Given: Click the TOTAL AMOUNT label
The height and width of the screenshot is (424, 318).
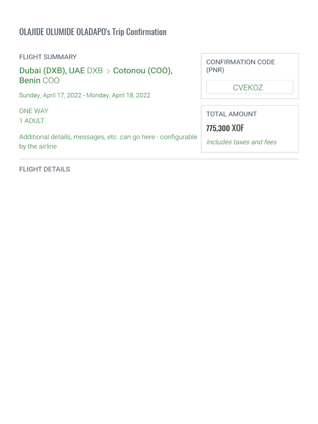Looking at the screenshot, I should click(x=231, y=114).
